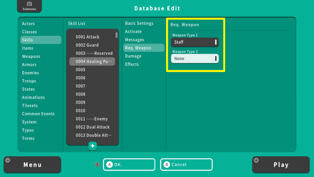Viewport: 314px width, 177px height.
Task: Open the Submenu ZL button
Action: [29, 6]
